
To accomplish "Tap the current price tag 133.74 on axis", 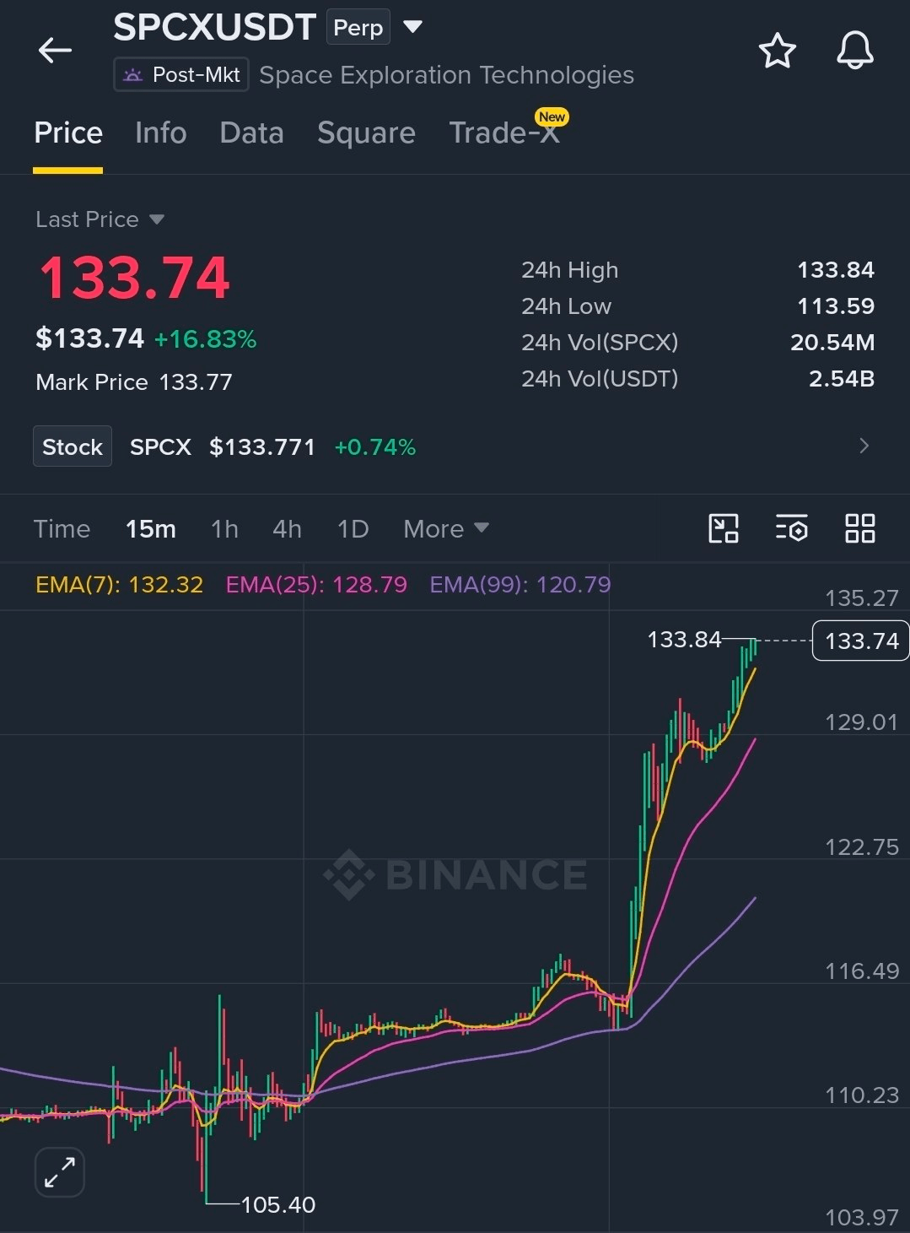I will 861,641.
